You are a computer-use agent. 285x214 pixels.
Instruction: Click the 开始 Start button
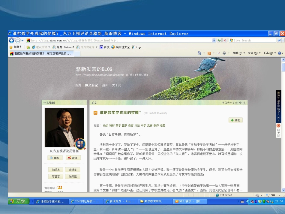pos(19,201)
